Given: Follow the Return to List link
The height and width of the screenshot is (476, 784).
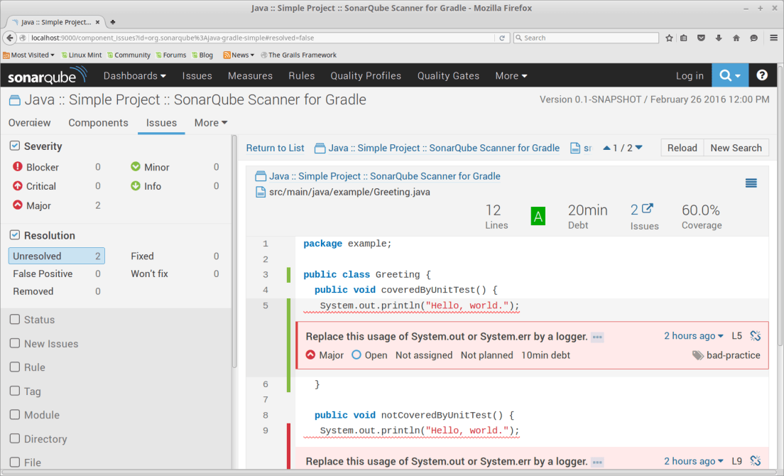Looking at the screenshot, I should tap(275, 148).
